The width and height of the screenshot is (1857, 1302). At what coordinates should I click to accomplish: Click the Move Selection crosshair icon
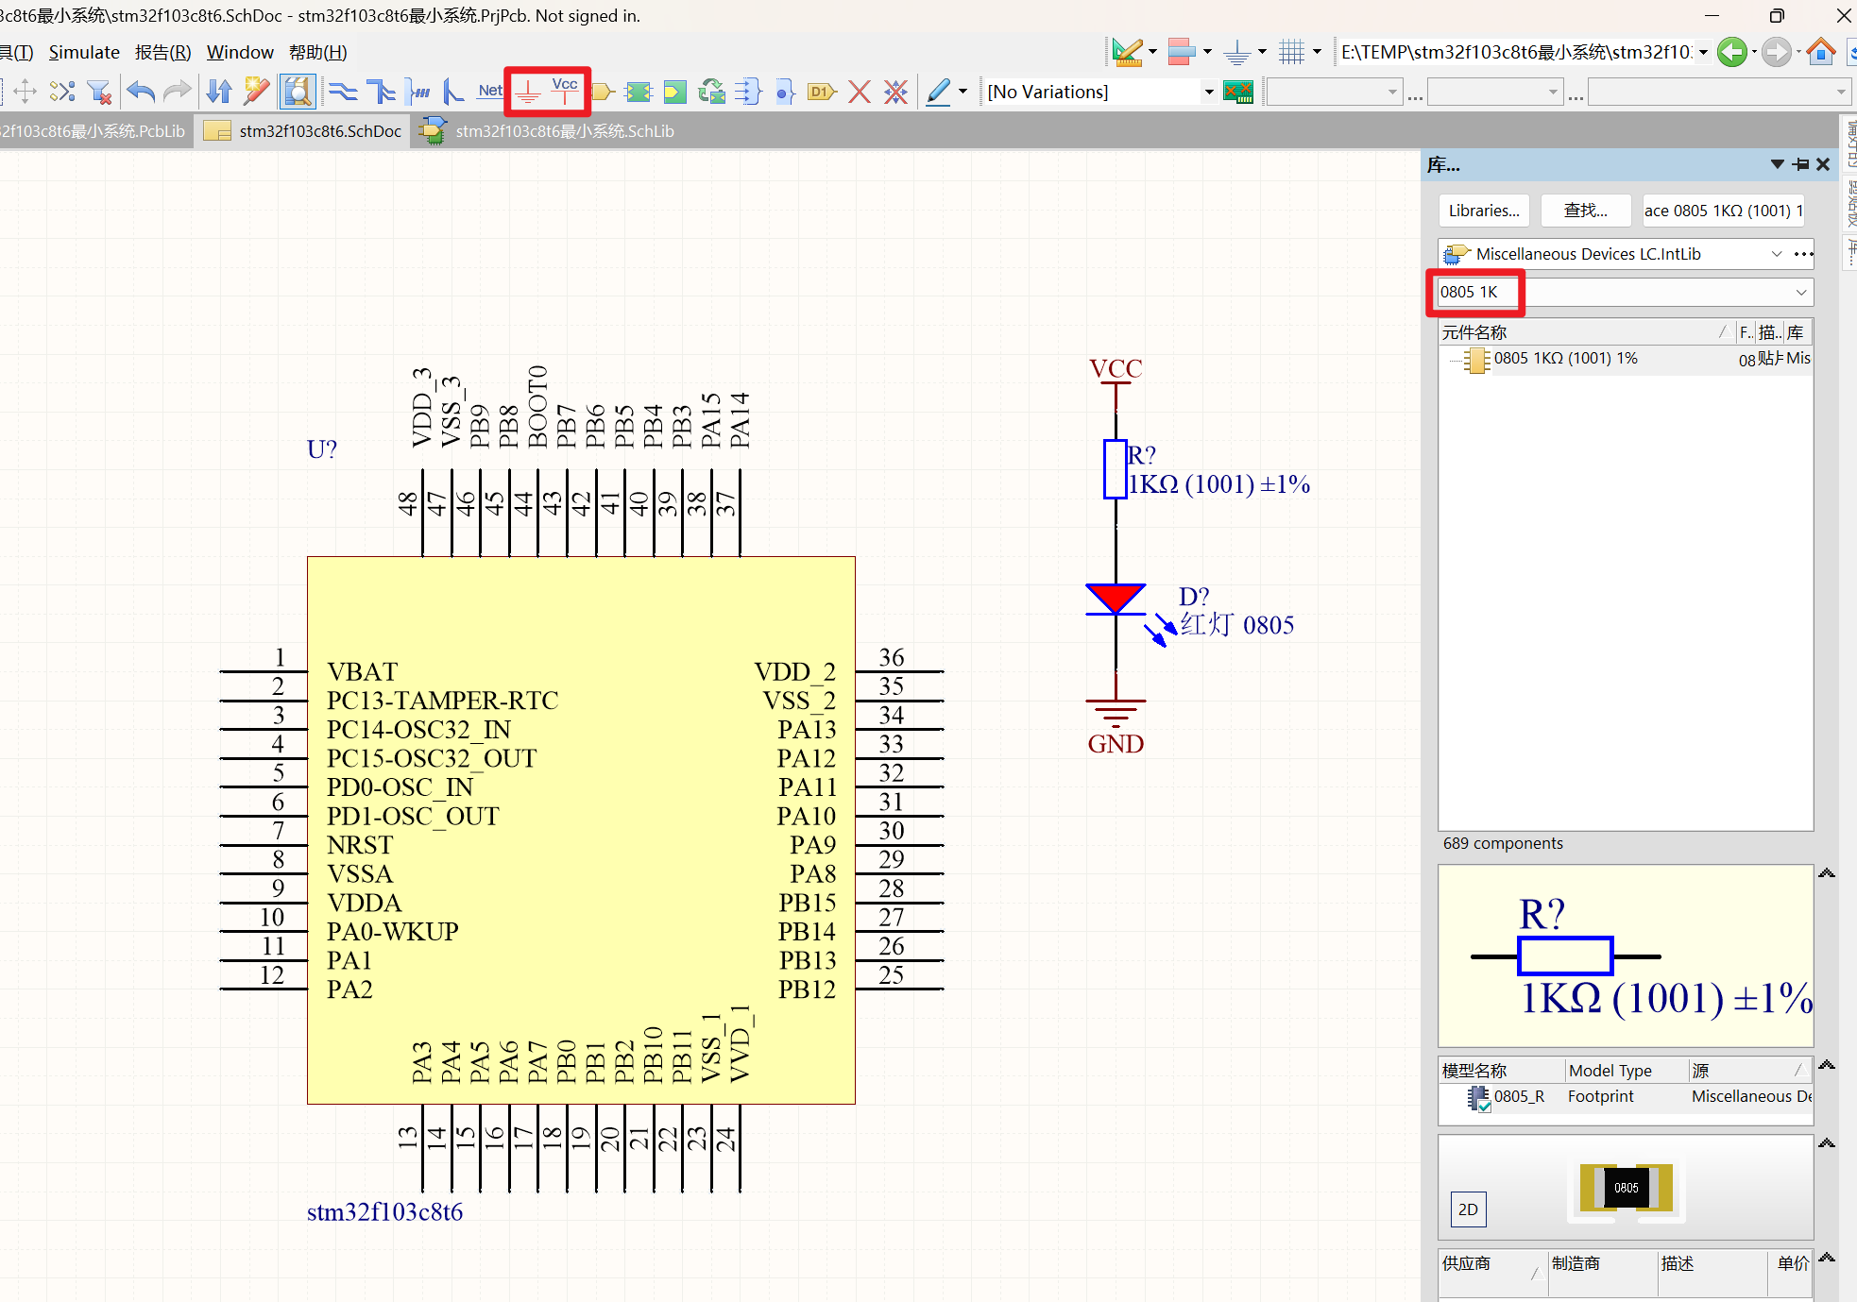[25, 92]
